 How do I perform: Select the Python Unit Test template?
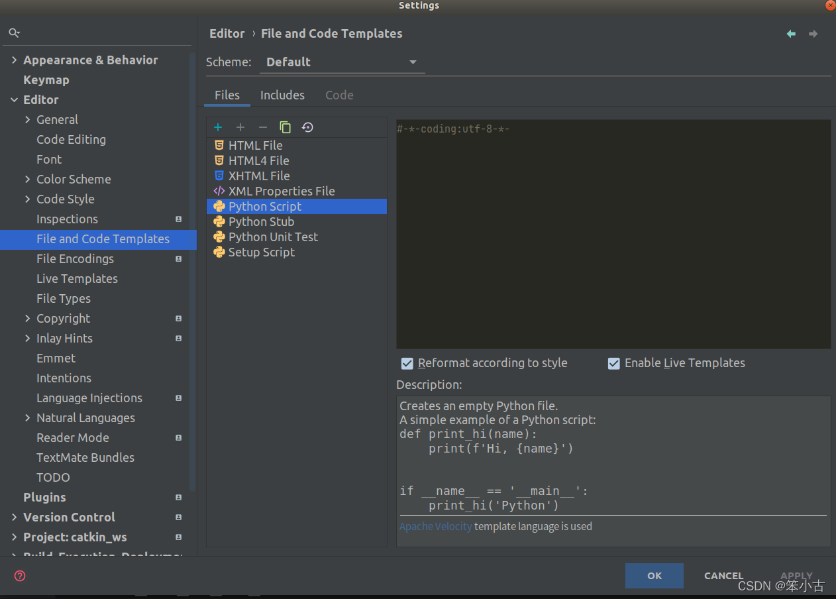pyautogui.click(x=273, y=237)
